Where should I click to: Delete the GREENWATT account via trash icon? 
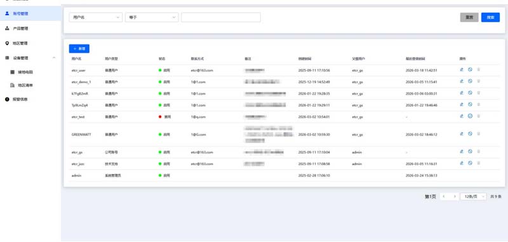pyautogui.click(x=479, y=133)
